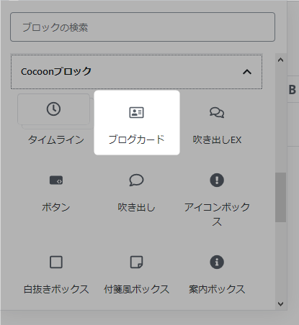Collapse the Cocoonブロック section chevron
The height and width of the screenshot is (325, 299).
(247, 72)
